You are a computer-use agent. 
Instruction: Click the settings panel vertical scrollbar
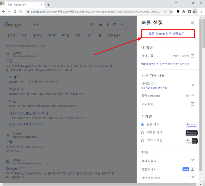[x=200, y=95]
